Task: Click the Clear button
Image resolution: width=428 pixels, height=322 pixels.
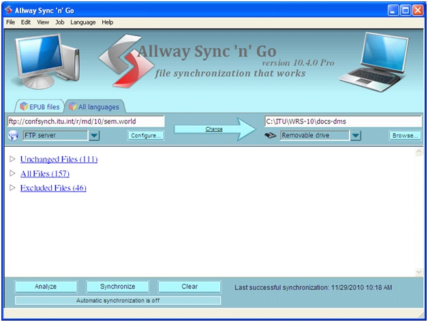Action: (189, 287)
